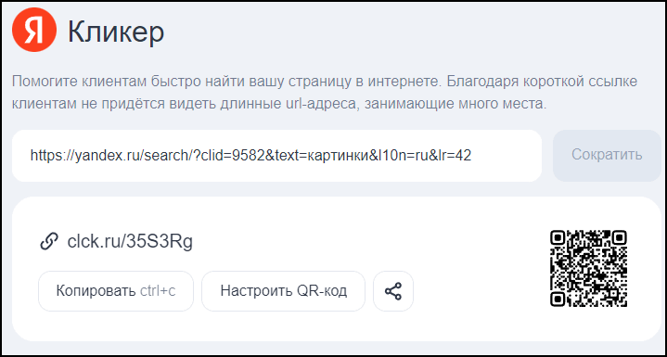
Task: Click Настроить QR-код button
Action: pyautogui.click(x=283, y=291)
